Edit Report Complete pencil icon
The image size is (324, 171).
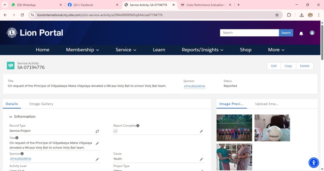tap(201, 131)
